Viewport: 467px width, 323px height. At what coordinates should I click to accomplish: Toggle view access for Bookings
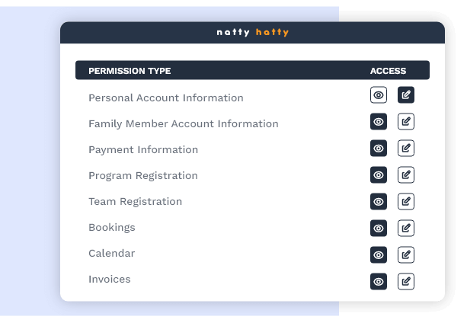(x=379, y=228)
